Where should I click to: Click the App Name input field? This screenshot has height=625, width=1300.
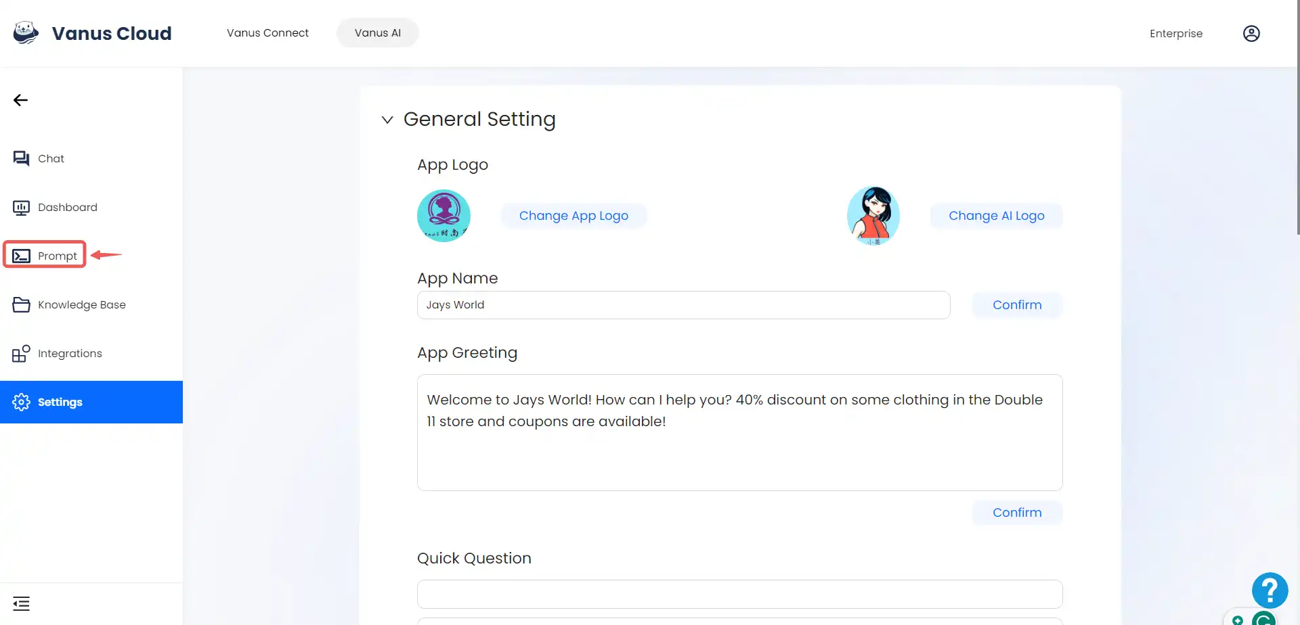tap(684, 305)
